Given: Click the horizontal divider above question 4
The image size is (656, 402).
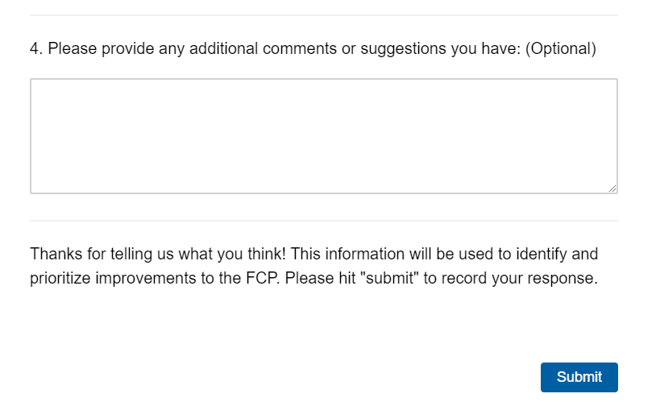Looking at the screenshot, I should (323, 15).
